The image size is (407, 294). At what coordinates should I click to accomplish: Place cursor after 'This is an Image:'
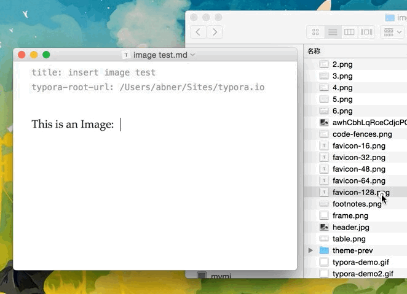pos(120,125)
